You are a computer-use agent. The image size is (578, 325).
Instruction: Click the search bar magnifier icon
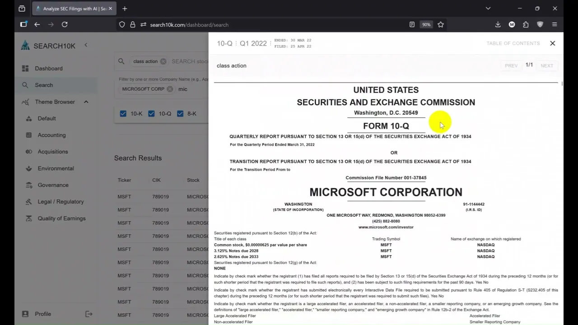click(x=121, y=61)
